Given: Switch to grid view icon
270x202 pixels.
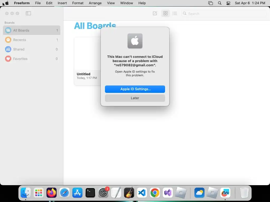Looking at the screenshot, I should pyautogui.click(x=165, y=13).
